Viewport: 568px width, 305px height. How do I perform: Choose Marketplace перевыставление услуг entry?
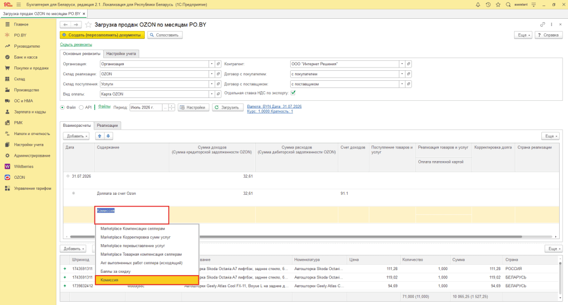click(147, 246)
